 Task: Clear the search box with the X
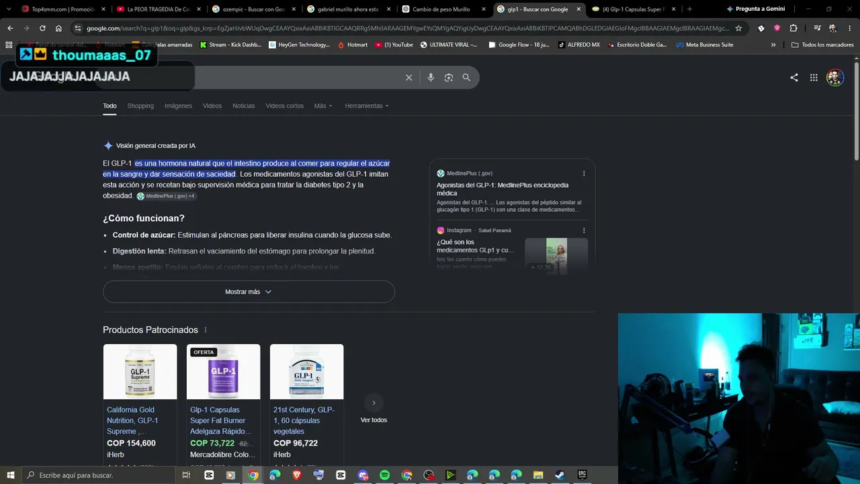click(408, 77)
